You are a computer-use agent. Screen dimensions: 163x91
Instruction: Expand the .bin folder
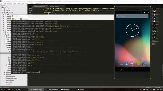4,15
